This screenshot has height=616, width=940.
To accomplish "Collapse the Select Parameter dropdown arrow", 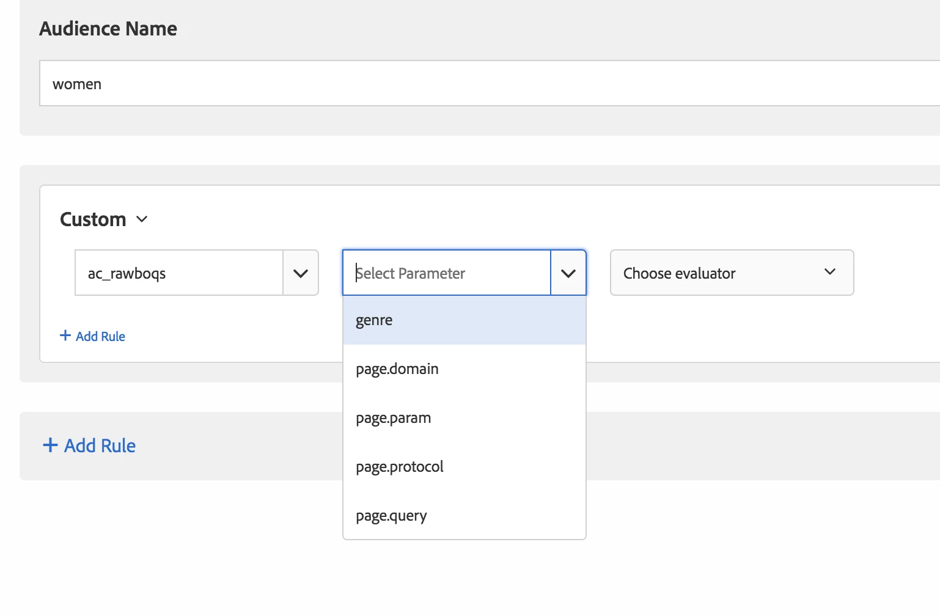I will pyautogui.click(x=568, y=273).
